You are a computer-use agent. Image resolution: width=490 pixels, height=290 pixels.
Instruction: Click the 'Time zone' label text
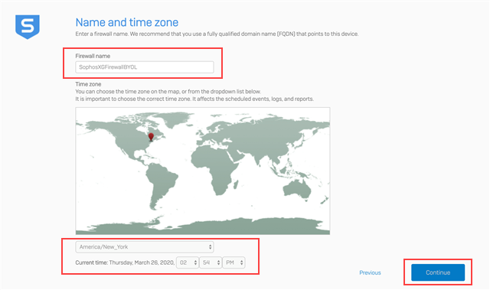(88, 84)
